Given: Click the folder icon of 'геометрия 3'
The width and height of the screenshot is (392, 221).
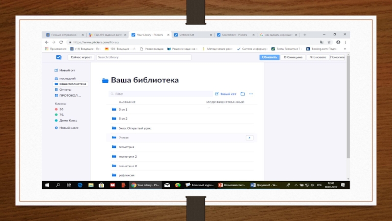Looking at the screenshot, I should 114,166.
